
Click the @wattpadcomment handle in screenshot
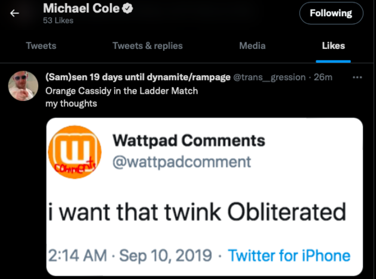[182, 161]
